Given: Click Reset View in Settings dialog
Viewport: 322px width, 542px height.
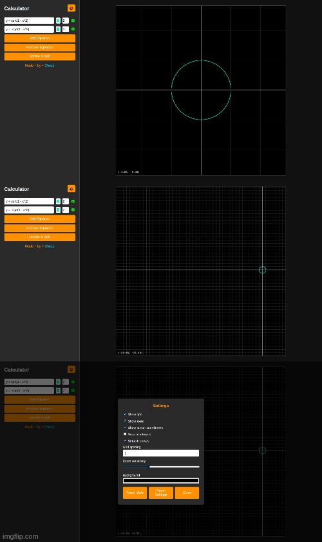Looking at the screenshot, I should [135, 492].
